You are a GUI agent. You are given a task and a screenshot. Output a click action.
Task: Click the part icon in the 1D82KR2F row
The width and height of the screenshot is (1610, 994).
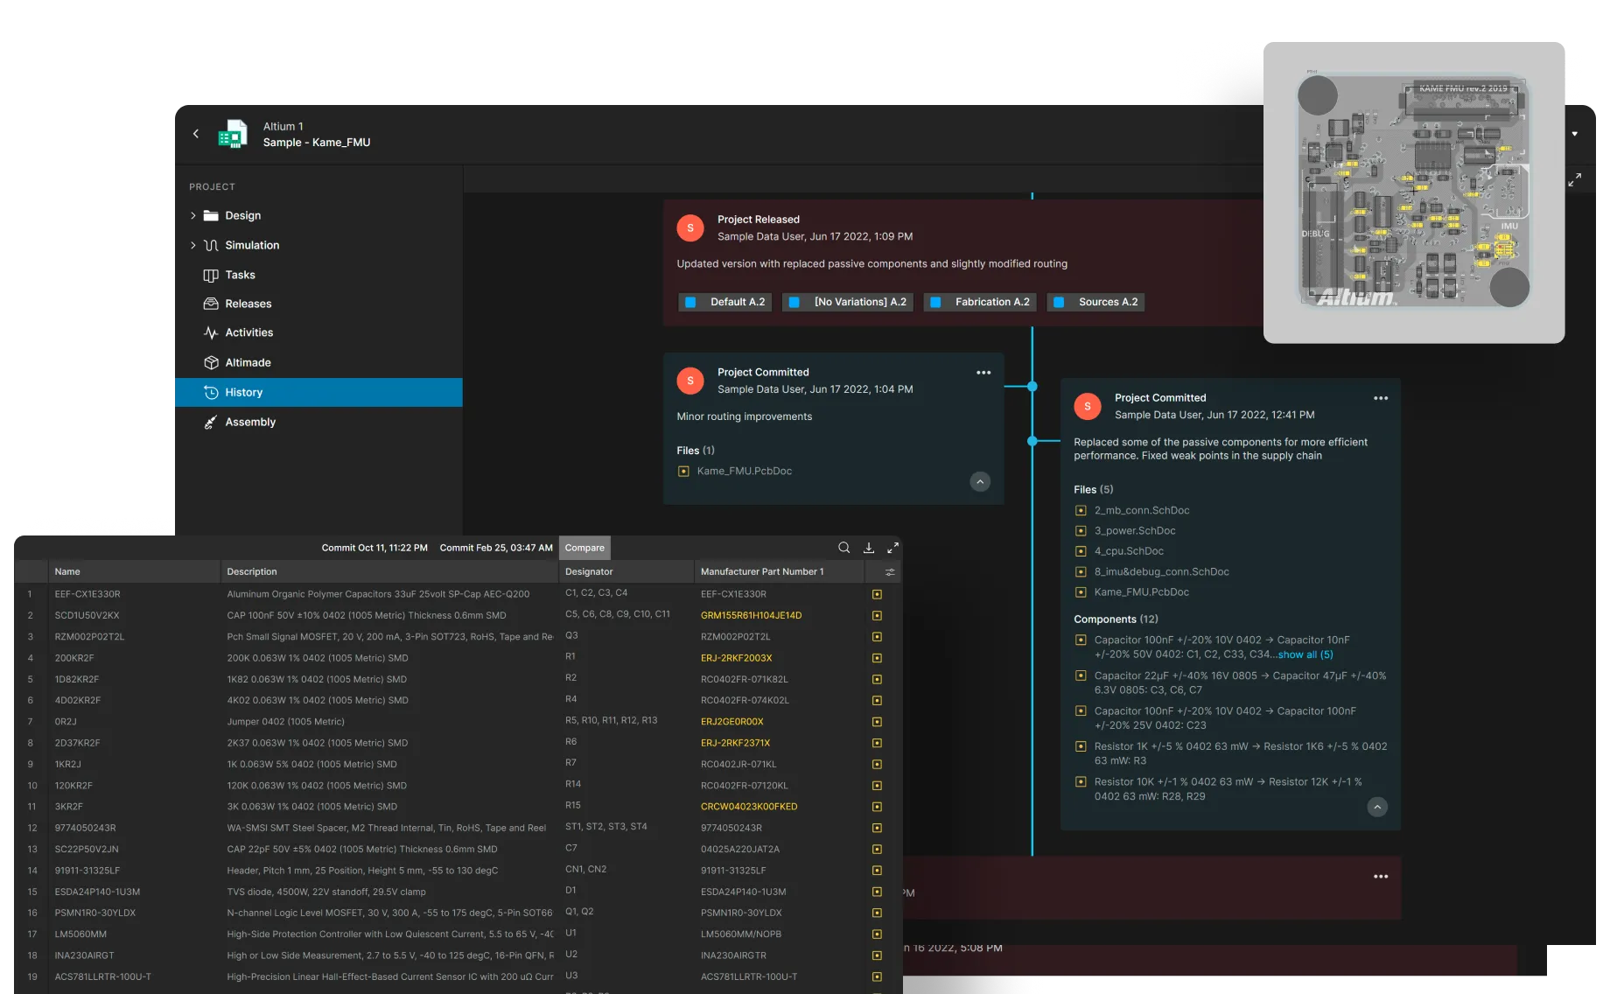point(877,680)
